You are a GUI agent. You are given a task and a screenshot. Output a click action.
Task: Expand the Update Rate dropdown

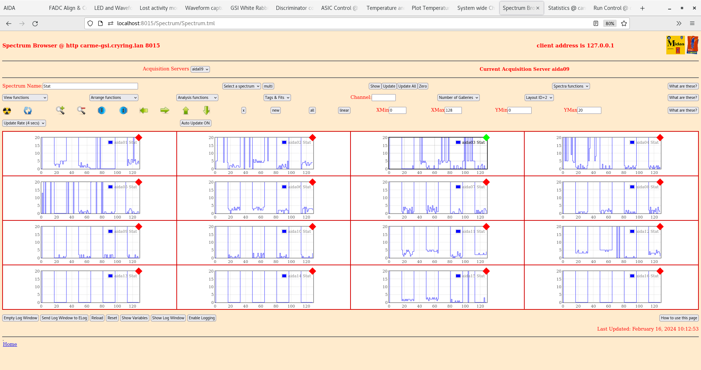click(x=24, y=123)
